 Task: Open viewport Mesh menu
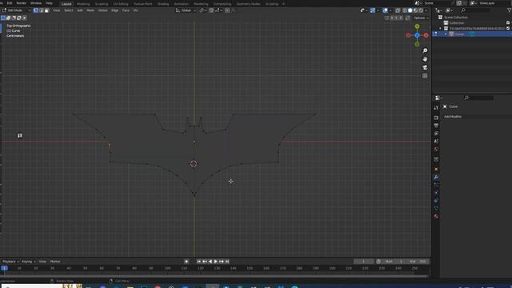click(x=90, y=10)
